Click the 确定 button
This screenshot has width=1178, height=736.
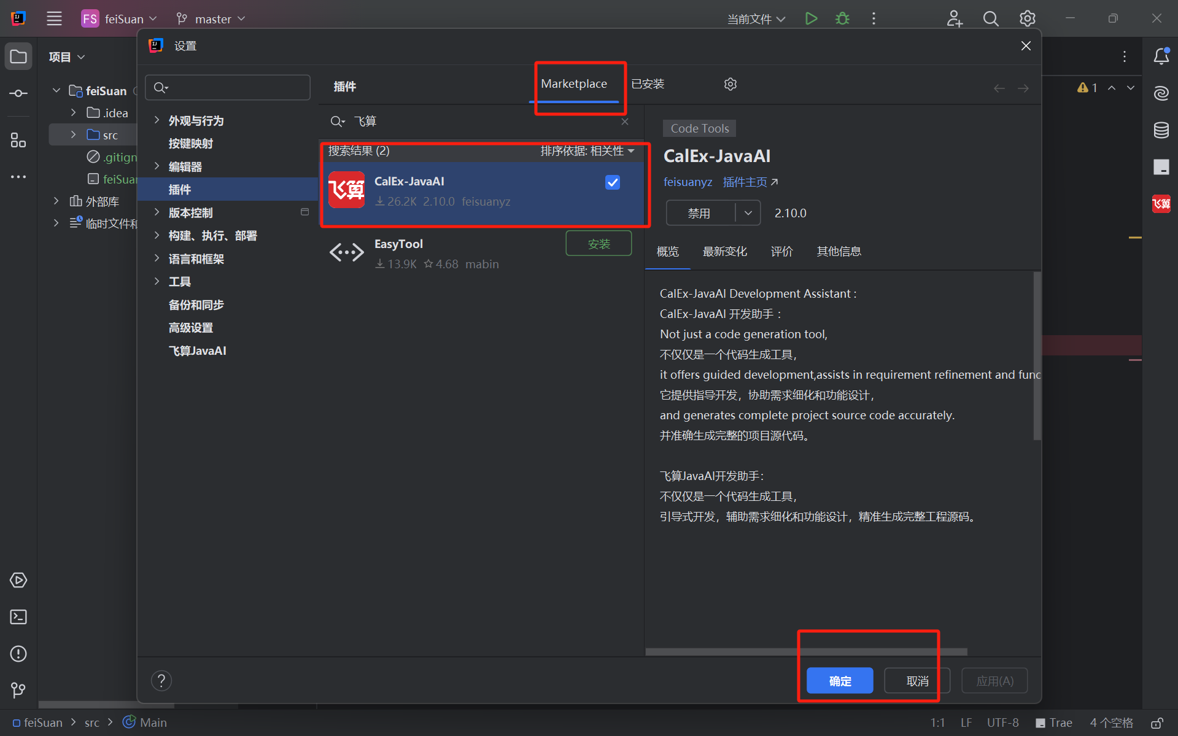point(839,681)
